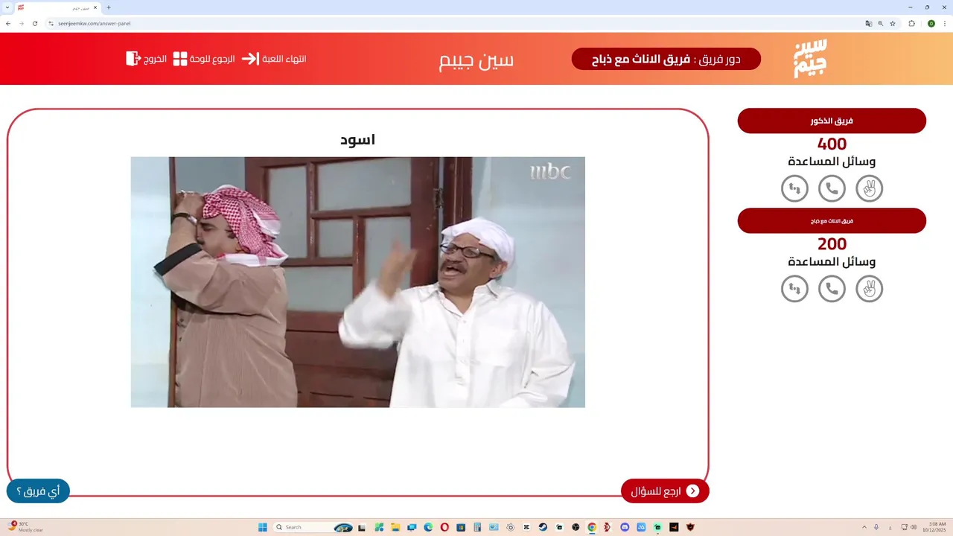Click the taskbar Search box
Image resolution: width=953 pixels, height=536 pixels.
point(313,527)
